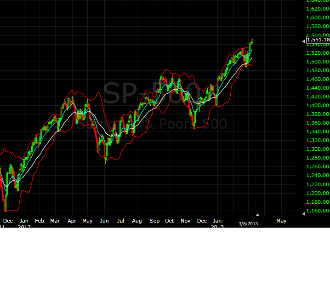Click the 1,400.00 price axis label
The width and height of the screenshot is (330, 298).
318,105
